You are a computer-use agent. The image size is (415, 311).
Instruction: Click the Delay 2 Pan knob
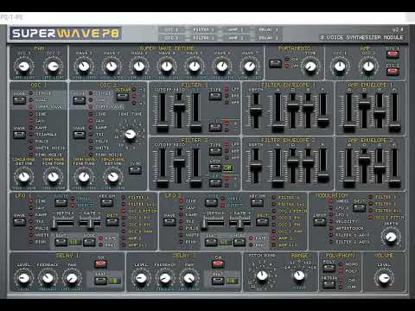click(x=189, y=278)
